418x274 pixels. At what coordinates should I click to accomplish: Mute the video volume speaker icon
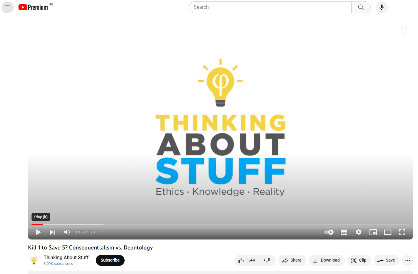click(67, 232)
